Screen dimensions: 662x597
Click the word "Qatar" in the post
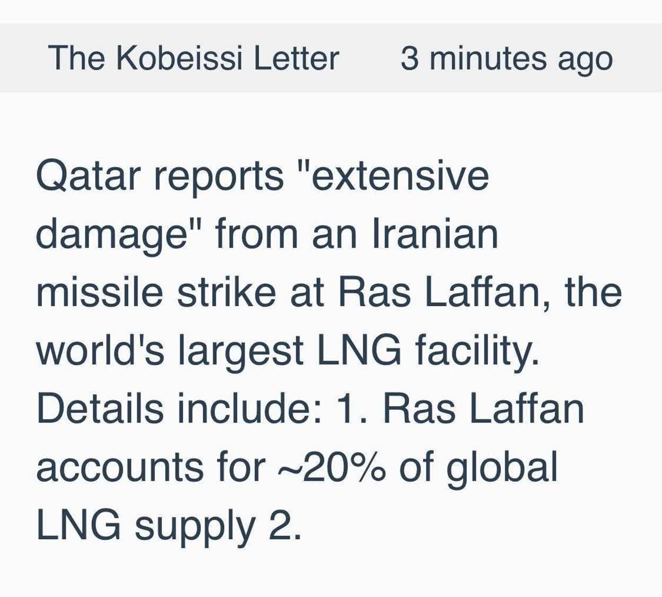pos(89,177)
